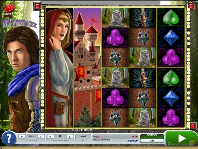Click the green spade in lower reel set
Image resolution: width=198 pixels, height=149 pixels.
(x=171, y=78)
